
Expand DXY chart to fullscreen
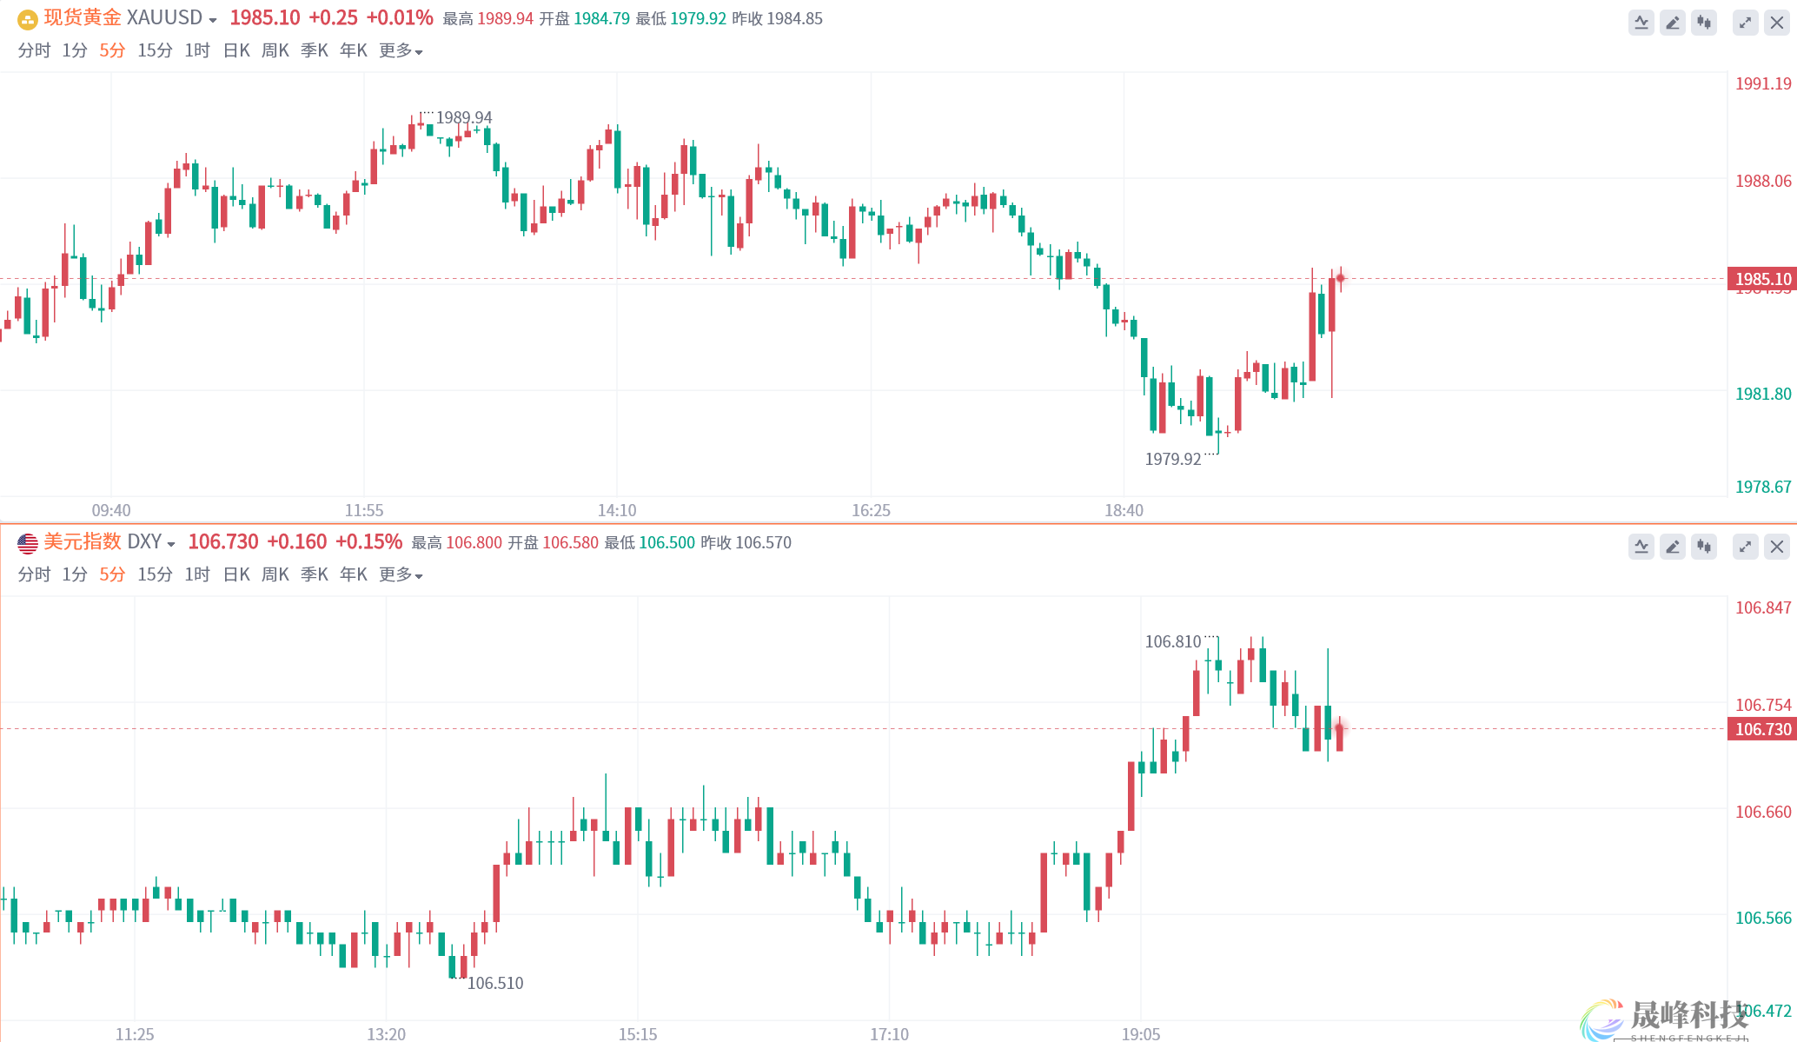pyautogui.click(x=1745, y=547)
